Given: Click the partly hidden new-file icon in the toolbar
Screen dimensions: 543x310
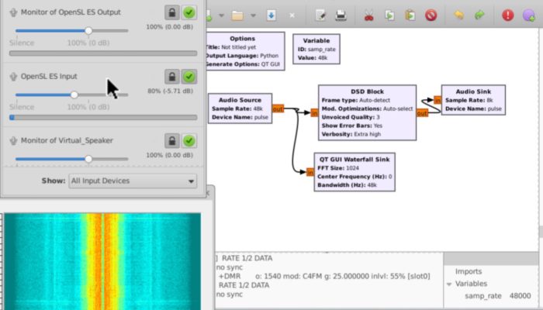Looking at the screenshot, I should click(209, 15).
